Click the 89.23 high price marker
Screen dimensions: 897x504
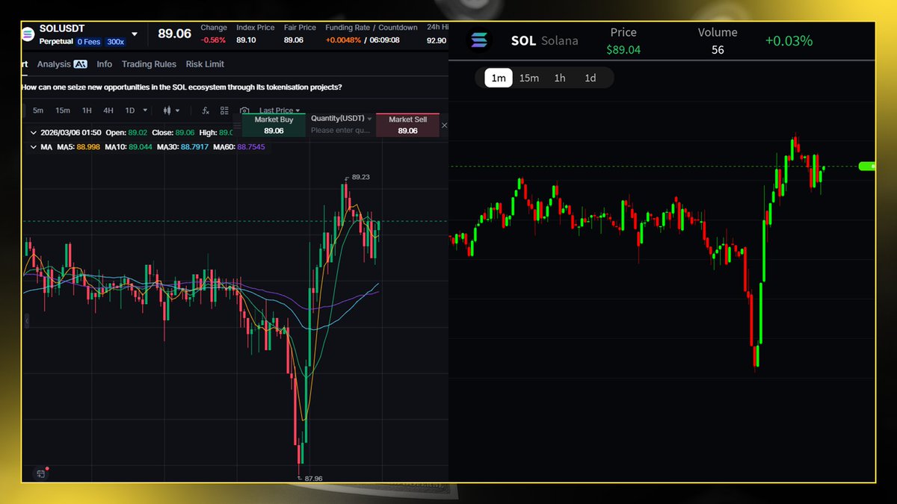pos(359,177)
